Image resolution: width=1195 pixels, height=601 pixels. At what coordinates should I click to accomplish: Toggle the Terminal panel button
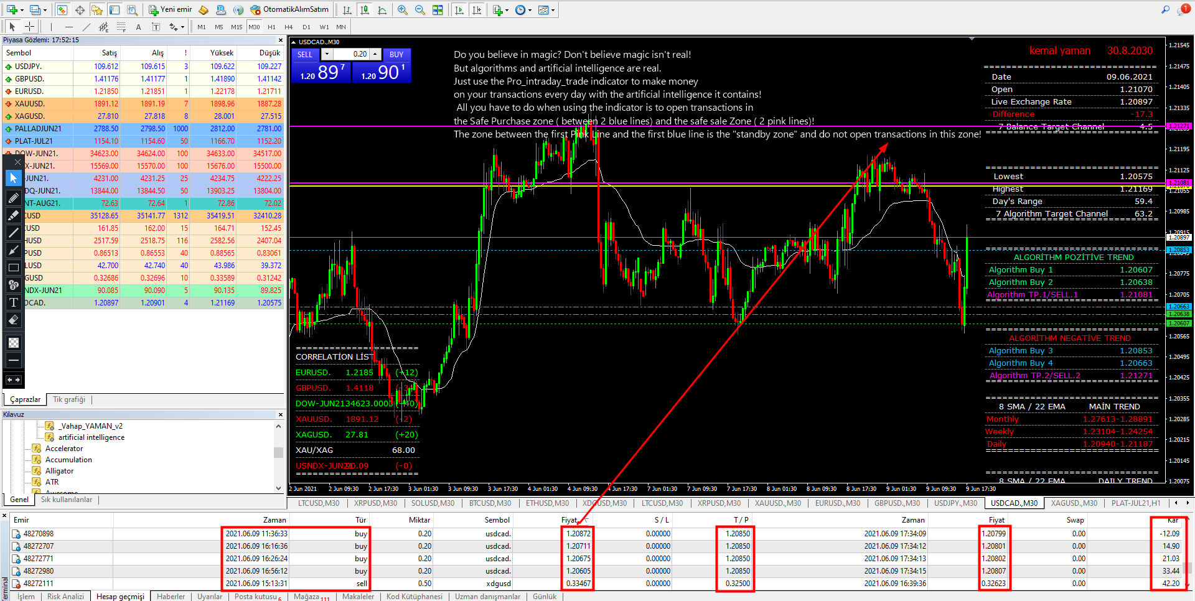click(115, 10)
